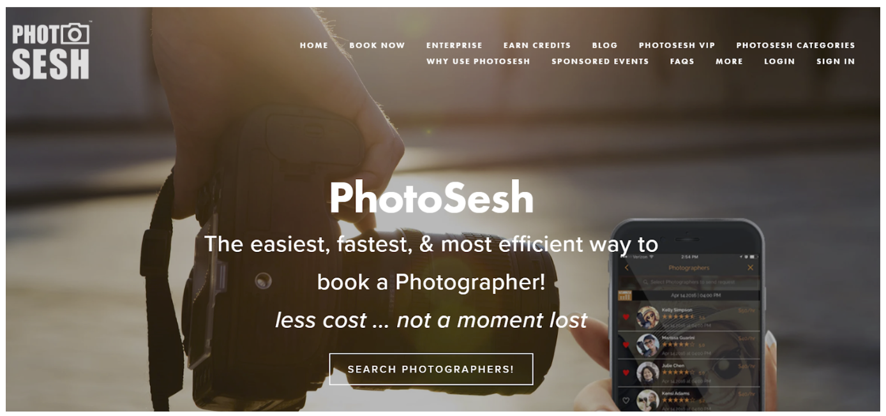Open Sponsored Events page

[600, 61]
